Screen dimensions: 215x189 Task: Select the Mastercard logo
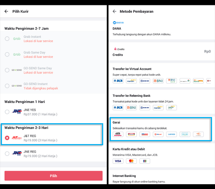pyautogui.click(x=131, y=161)
